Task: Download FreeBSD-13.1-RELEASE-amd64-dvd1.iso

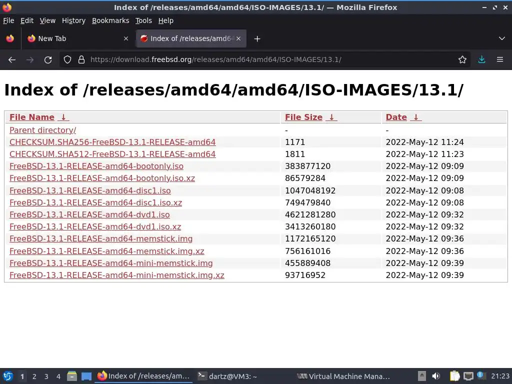Action: tap(89, 215)
